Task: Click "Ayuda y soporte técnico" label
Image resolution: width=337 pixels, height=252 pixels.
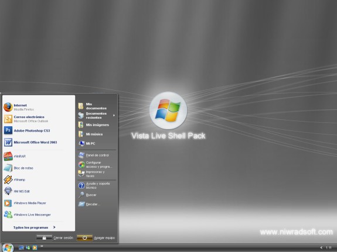Action: click(98, 185)
